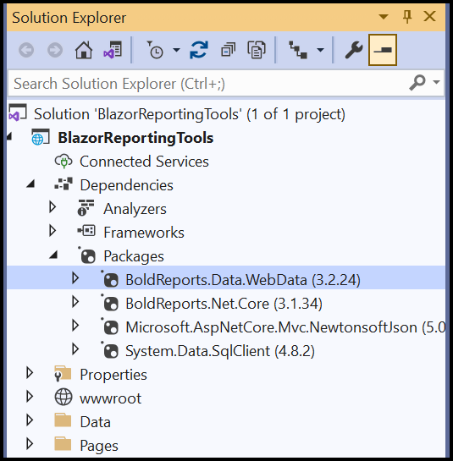The image size is (453, 461).
Task: Expand the Frameworks node
Action: [52, 231]
